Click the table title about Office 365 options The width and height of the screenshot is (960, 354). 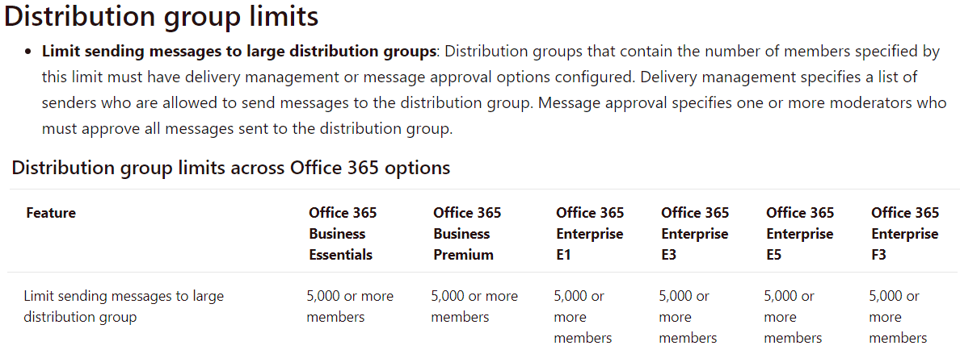click(231, 168)
